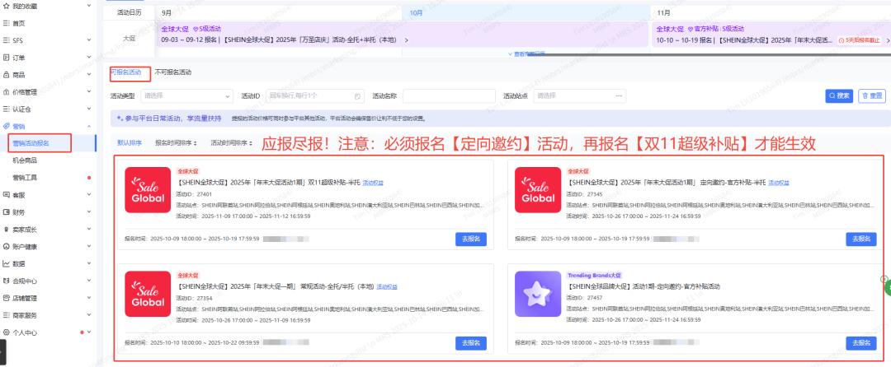Open 活动站点 selector
Screen dimensions: 891x367
click(x=580, y=96)
